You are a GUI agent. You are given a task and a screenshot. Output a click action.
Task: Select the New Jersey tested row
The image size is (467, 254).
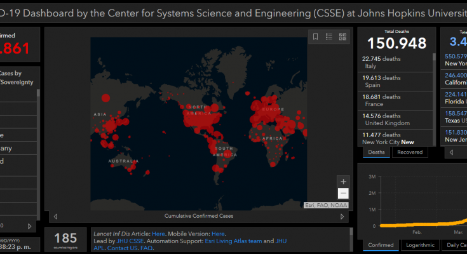point(454,136)
